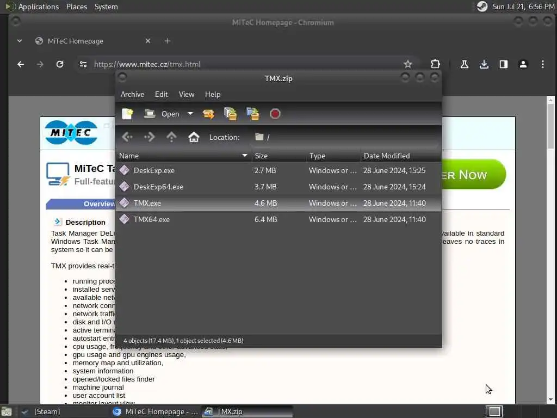Switch to MiTeC Homepage taskbar entry
The height and width of the screenshot is (418, 557).
coord(155,411)
